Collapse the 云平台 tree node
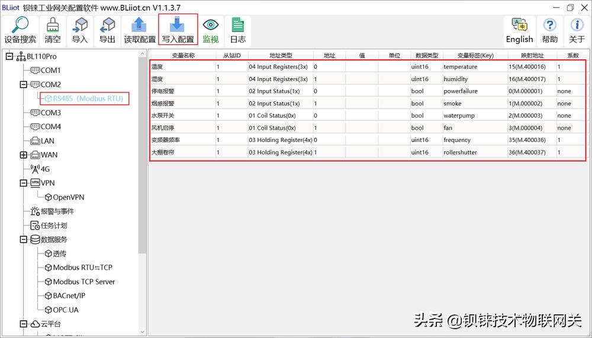Image resolution: width=592 pixels, height=338 pixels. [24, 324]
